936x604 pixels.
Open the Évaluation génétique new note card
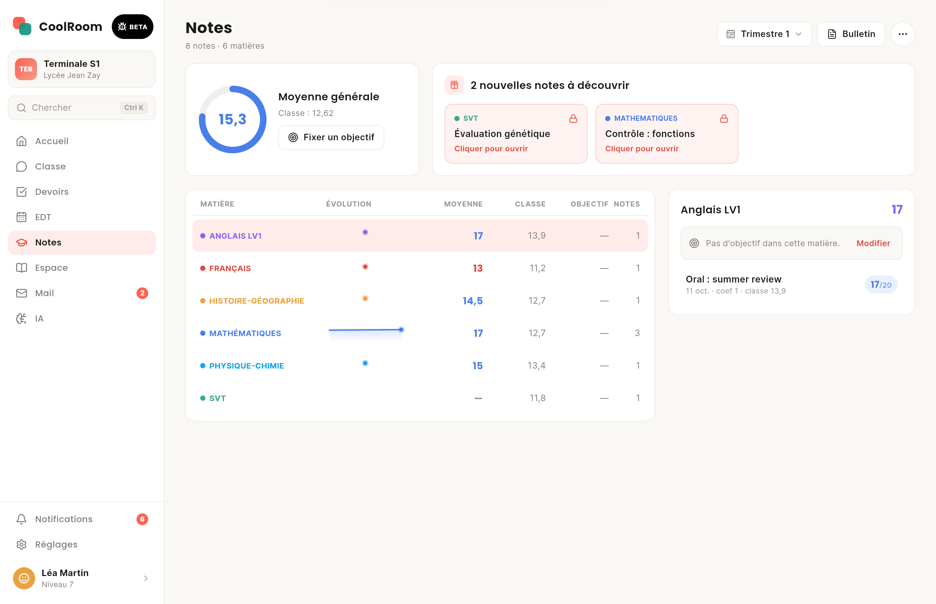pyautogui.click(x=516, y=134)
